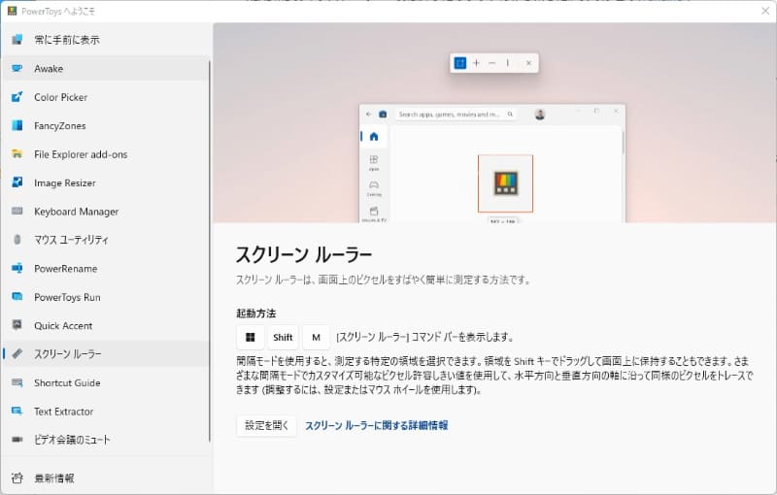Close the PowerToys welcome window
The height and width of the screenshot is (495, 777).
[765, 11]
